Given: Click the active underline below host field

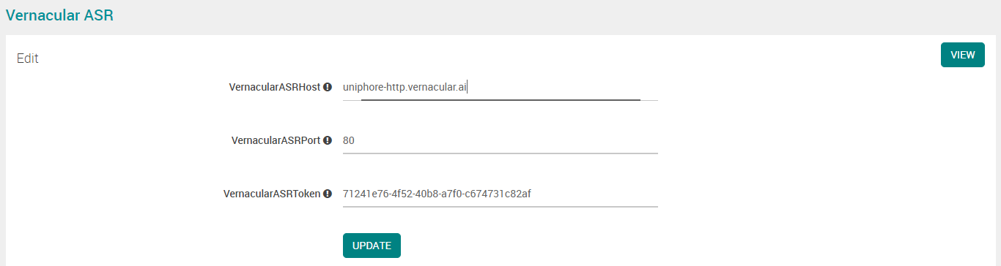Looking at the screenshot, I should [500, 99].
